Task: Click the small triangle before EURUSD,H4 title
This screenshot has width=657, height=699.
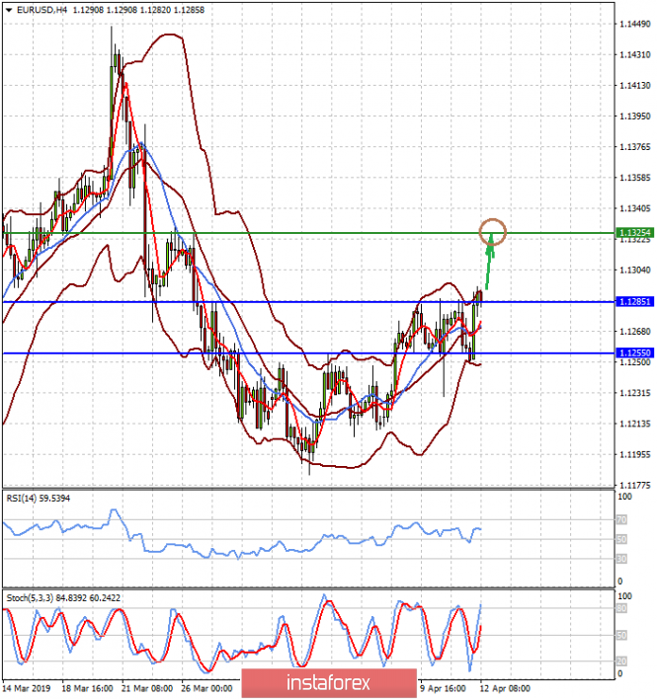Action: (x=7, y=9)
